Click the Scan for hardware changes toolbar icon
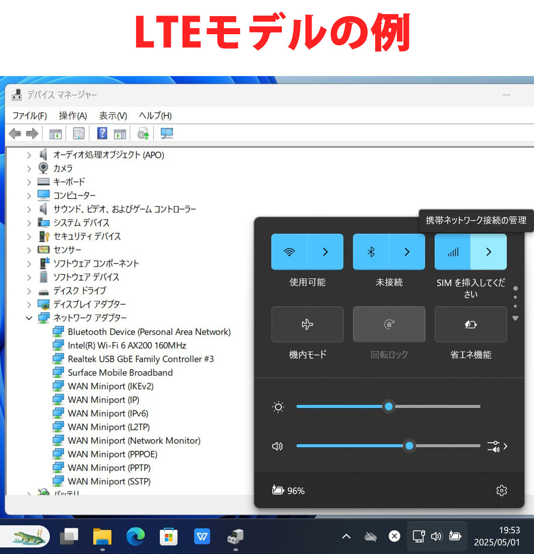Image resolution: width=534 pixels, height=554 pixels. 143,133
